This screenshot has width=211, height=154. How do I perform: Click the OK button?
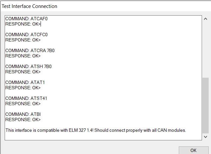point(193,150)
